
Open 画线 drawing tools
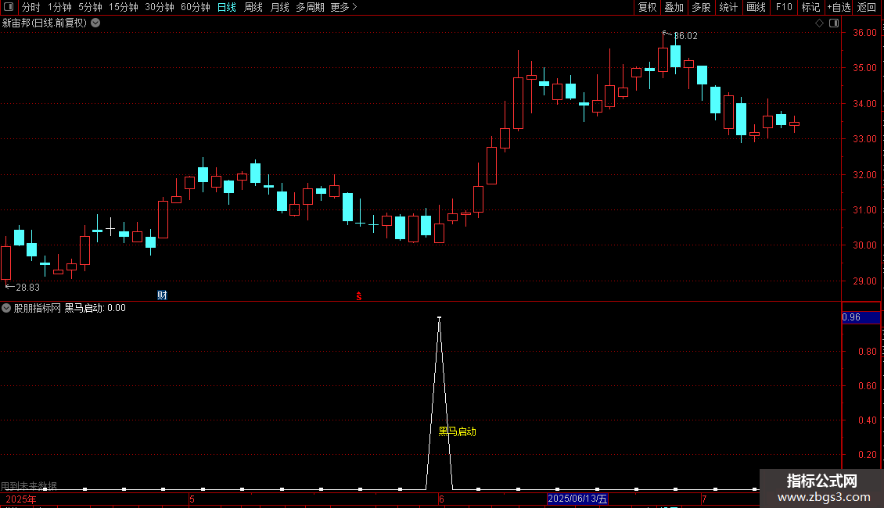pos(756,7)
